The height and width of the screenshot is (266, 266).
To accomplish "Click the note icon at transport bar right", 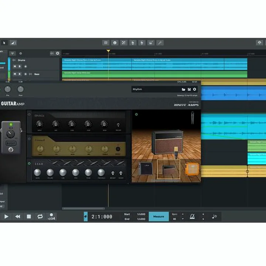I will point(214,216).
